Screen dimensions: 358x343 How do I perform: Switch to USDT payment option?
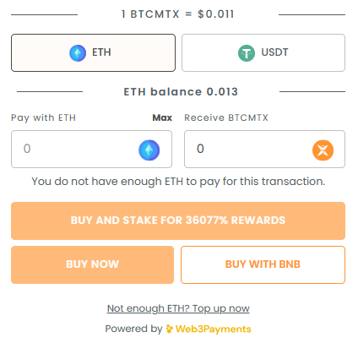(x=263, y=52)
